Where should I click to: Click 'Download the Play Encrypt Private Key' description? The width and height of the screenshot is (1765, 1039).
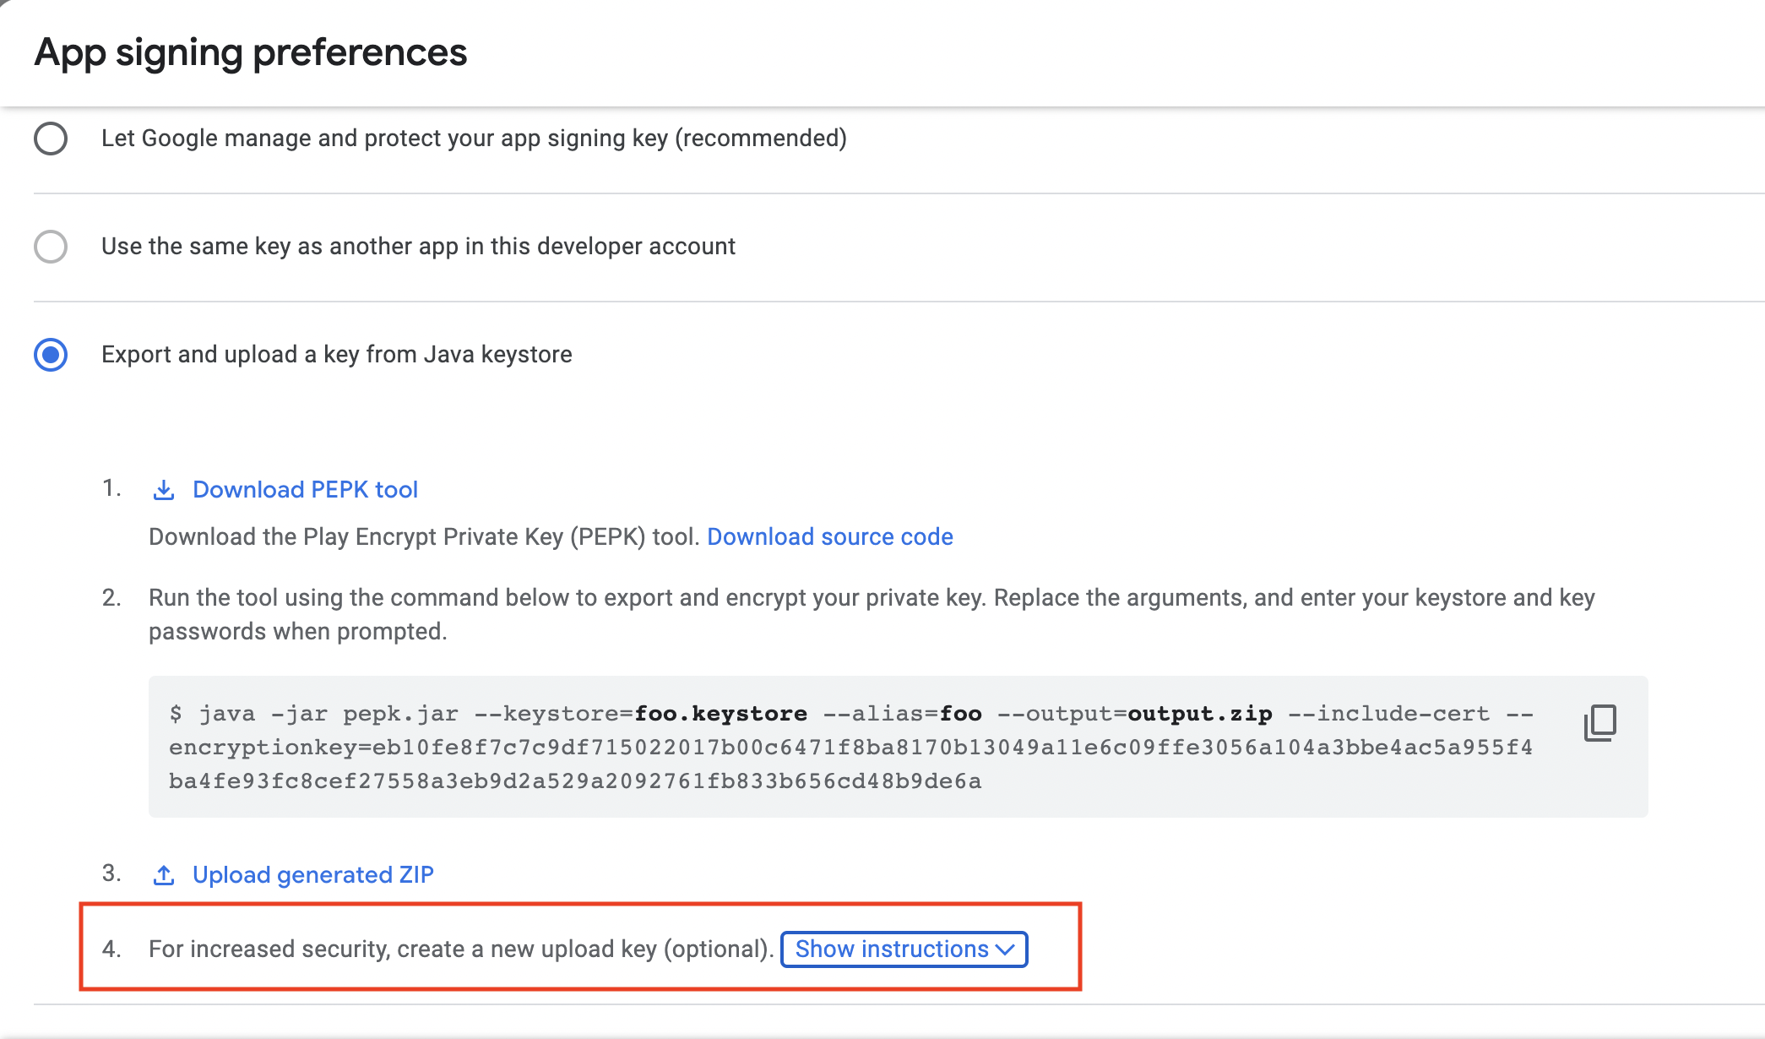pos(424,537)
